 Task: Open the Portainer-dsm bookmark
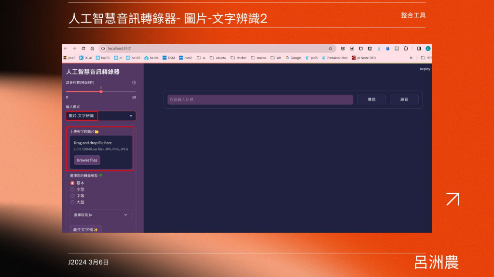335,58
